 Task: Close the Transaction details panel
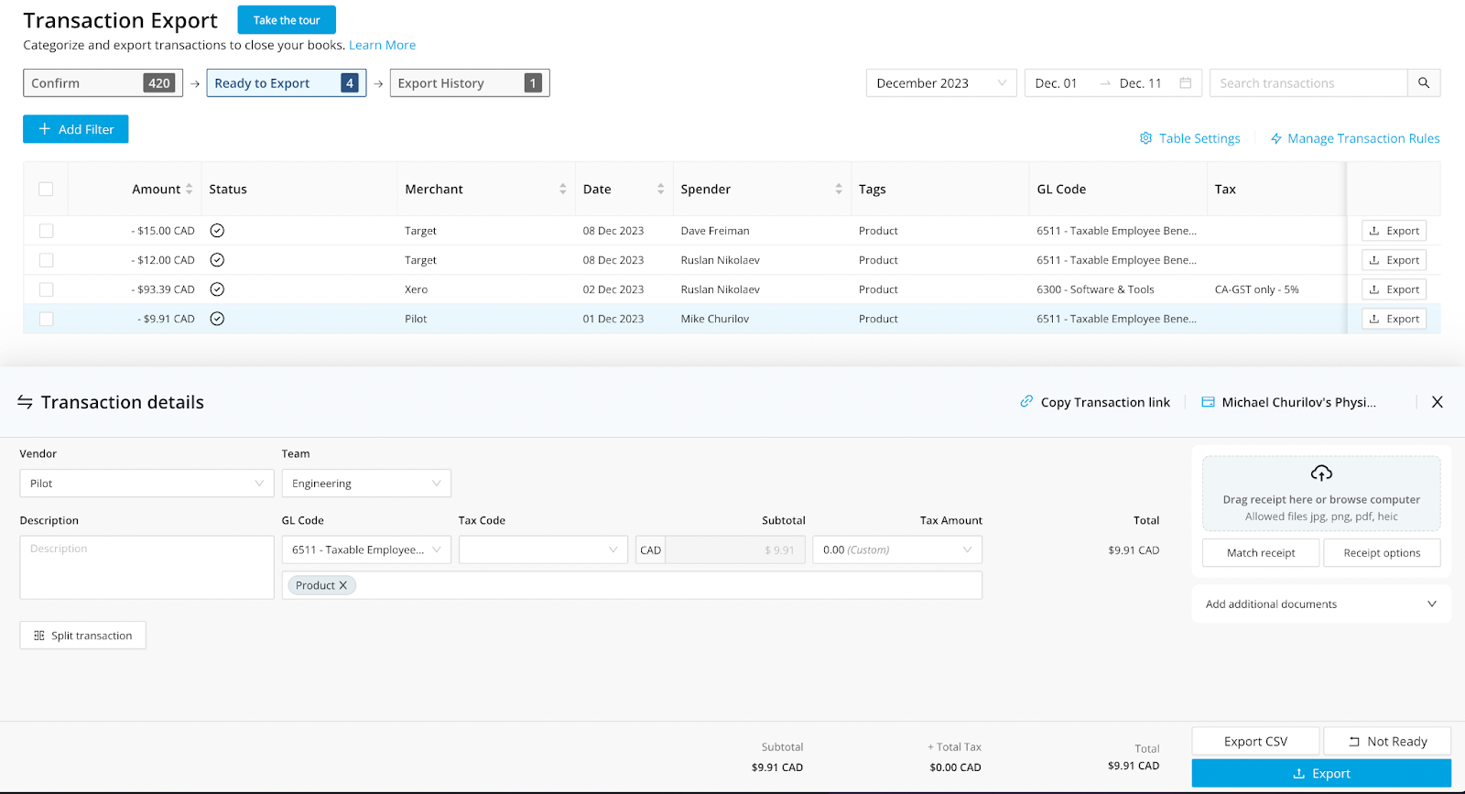[1437, 402]
